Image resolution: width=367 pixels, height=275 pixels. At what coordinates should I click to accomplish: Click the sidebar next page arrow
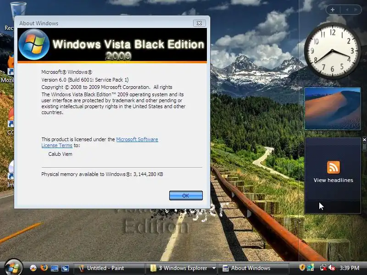pyautogui.click(x=356, y=10)
